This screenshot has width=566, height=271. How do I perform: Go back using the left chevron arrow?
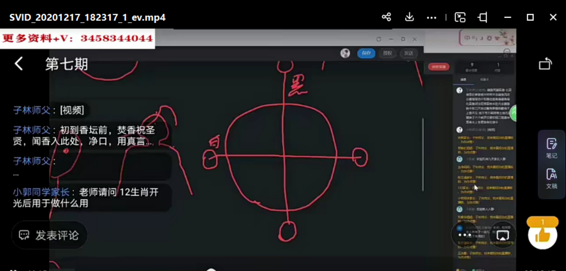point(19,64)
